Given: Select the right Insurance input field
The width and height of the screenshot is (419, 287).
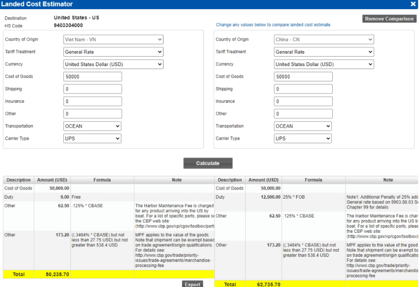Looking at the screenshot, I should 303,101.
